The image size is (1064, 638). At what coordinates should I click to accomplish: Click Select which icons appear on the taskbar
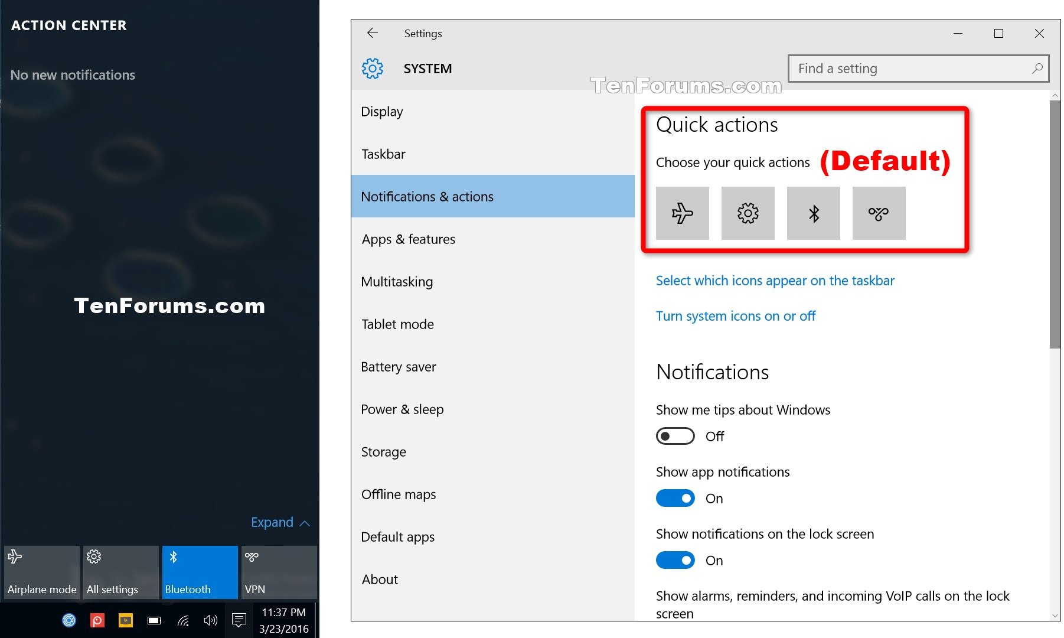775,281
